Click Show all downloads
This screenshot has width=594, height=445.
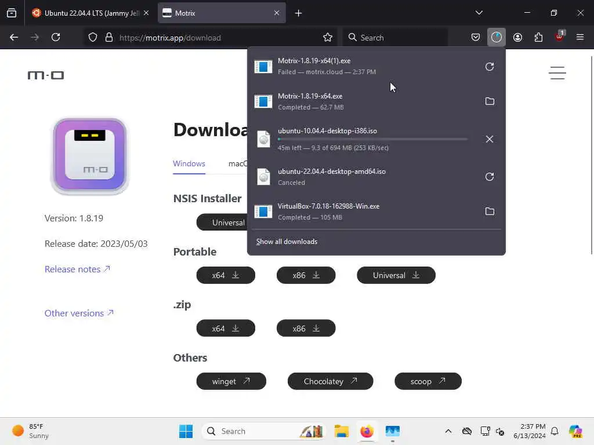pyautogui.click(x=287, y=242)
